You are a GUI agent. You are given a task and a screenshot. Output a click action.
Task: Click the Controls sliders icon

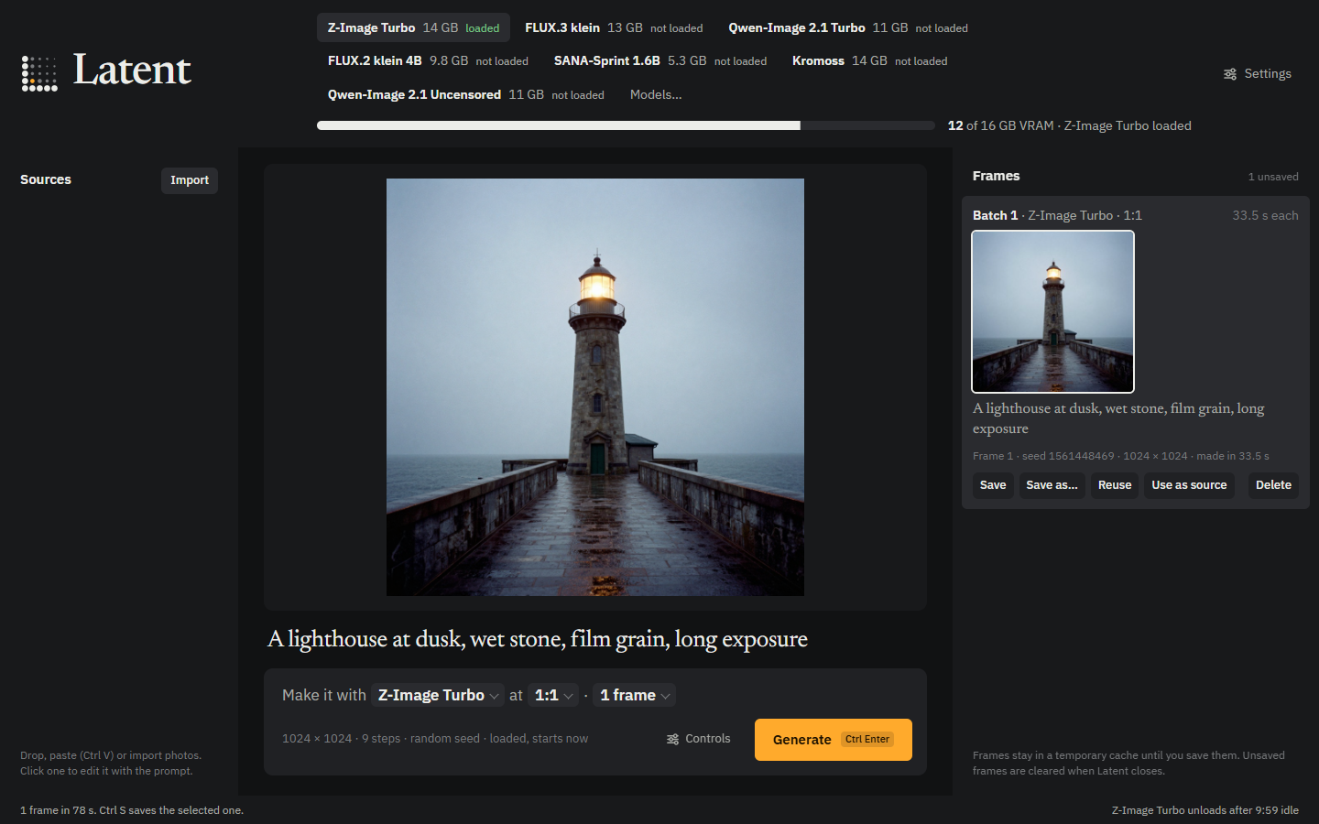click(673, 739)
